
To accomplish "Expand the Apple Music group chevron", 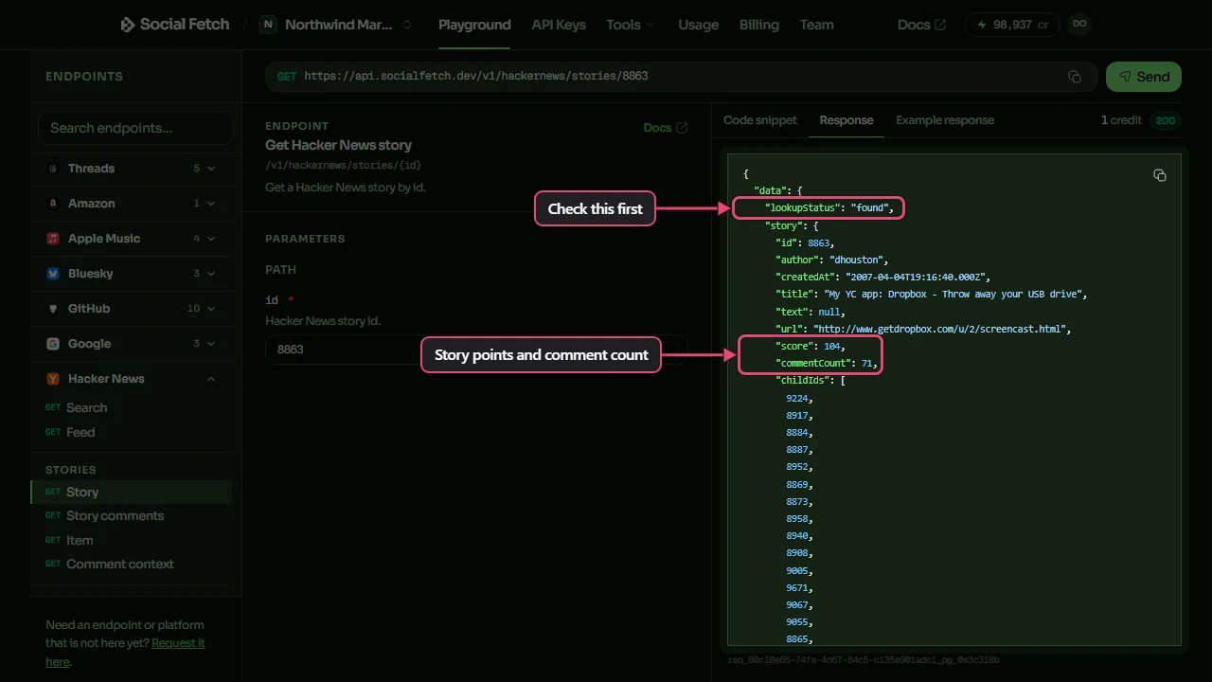I will pos(211,239).
